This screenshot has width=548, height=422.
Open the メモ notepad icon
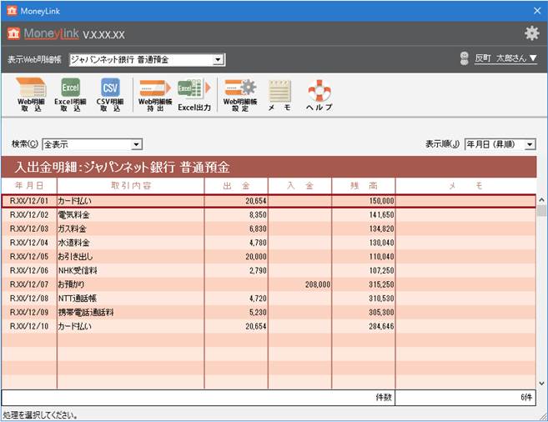(279, 94)
